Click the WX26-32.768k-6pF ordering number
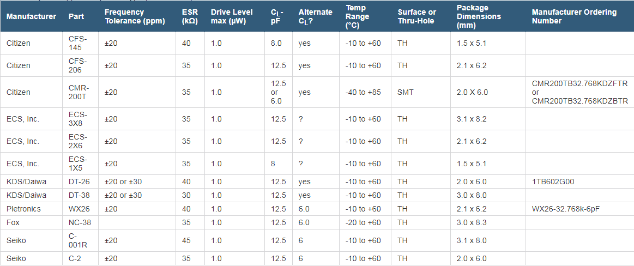This screenshot has height=266, width=634. click(x=566, y=209)
